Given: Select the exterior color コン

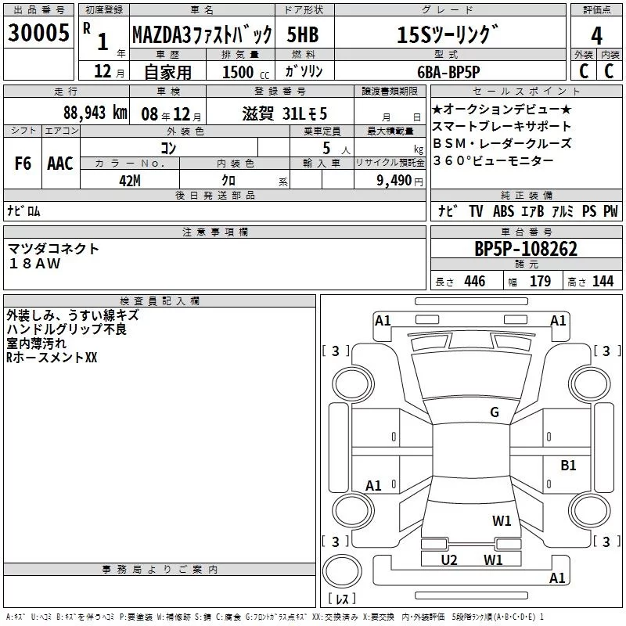Looking at the screenshot, I should click(168, 148).
